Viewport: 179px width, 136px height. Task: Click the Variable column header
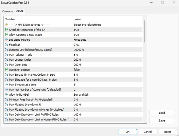[x=38, y=19]
